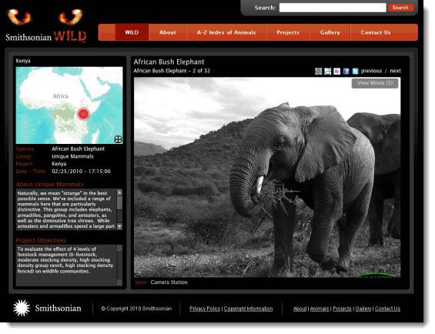Image resolution: width=435 pixels, height=334 pixels.
Task: Go to the Projects tab
Action: coord(288,32)
